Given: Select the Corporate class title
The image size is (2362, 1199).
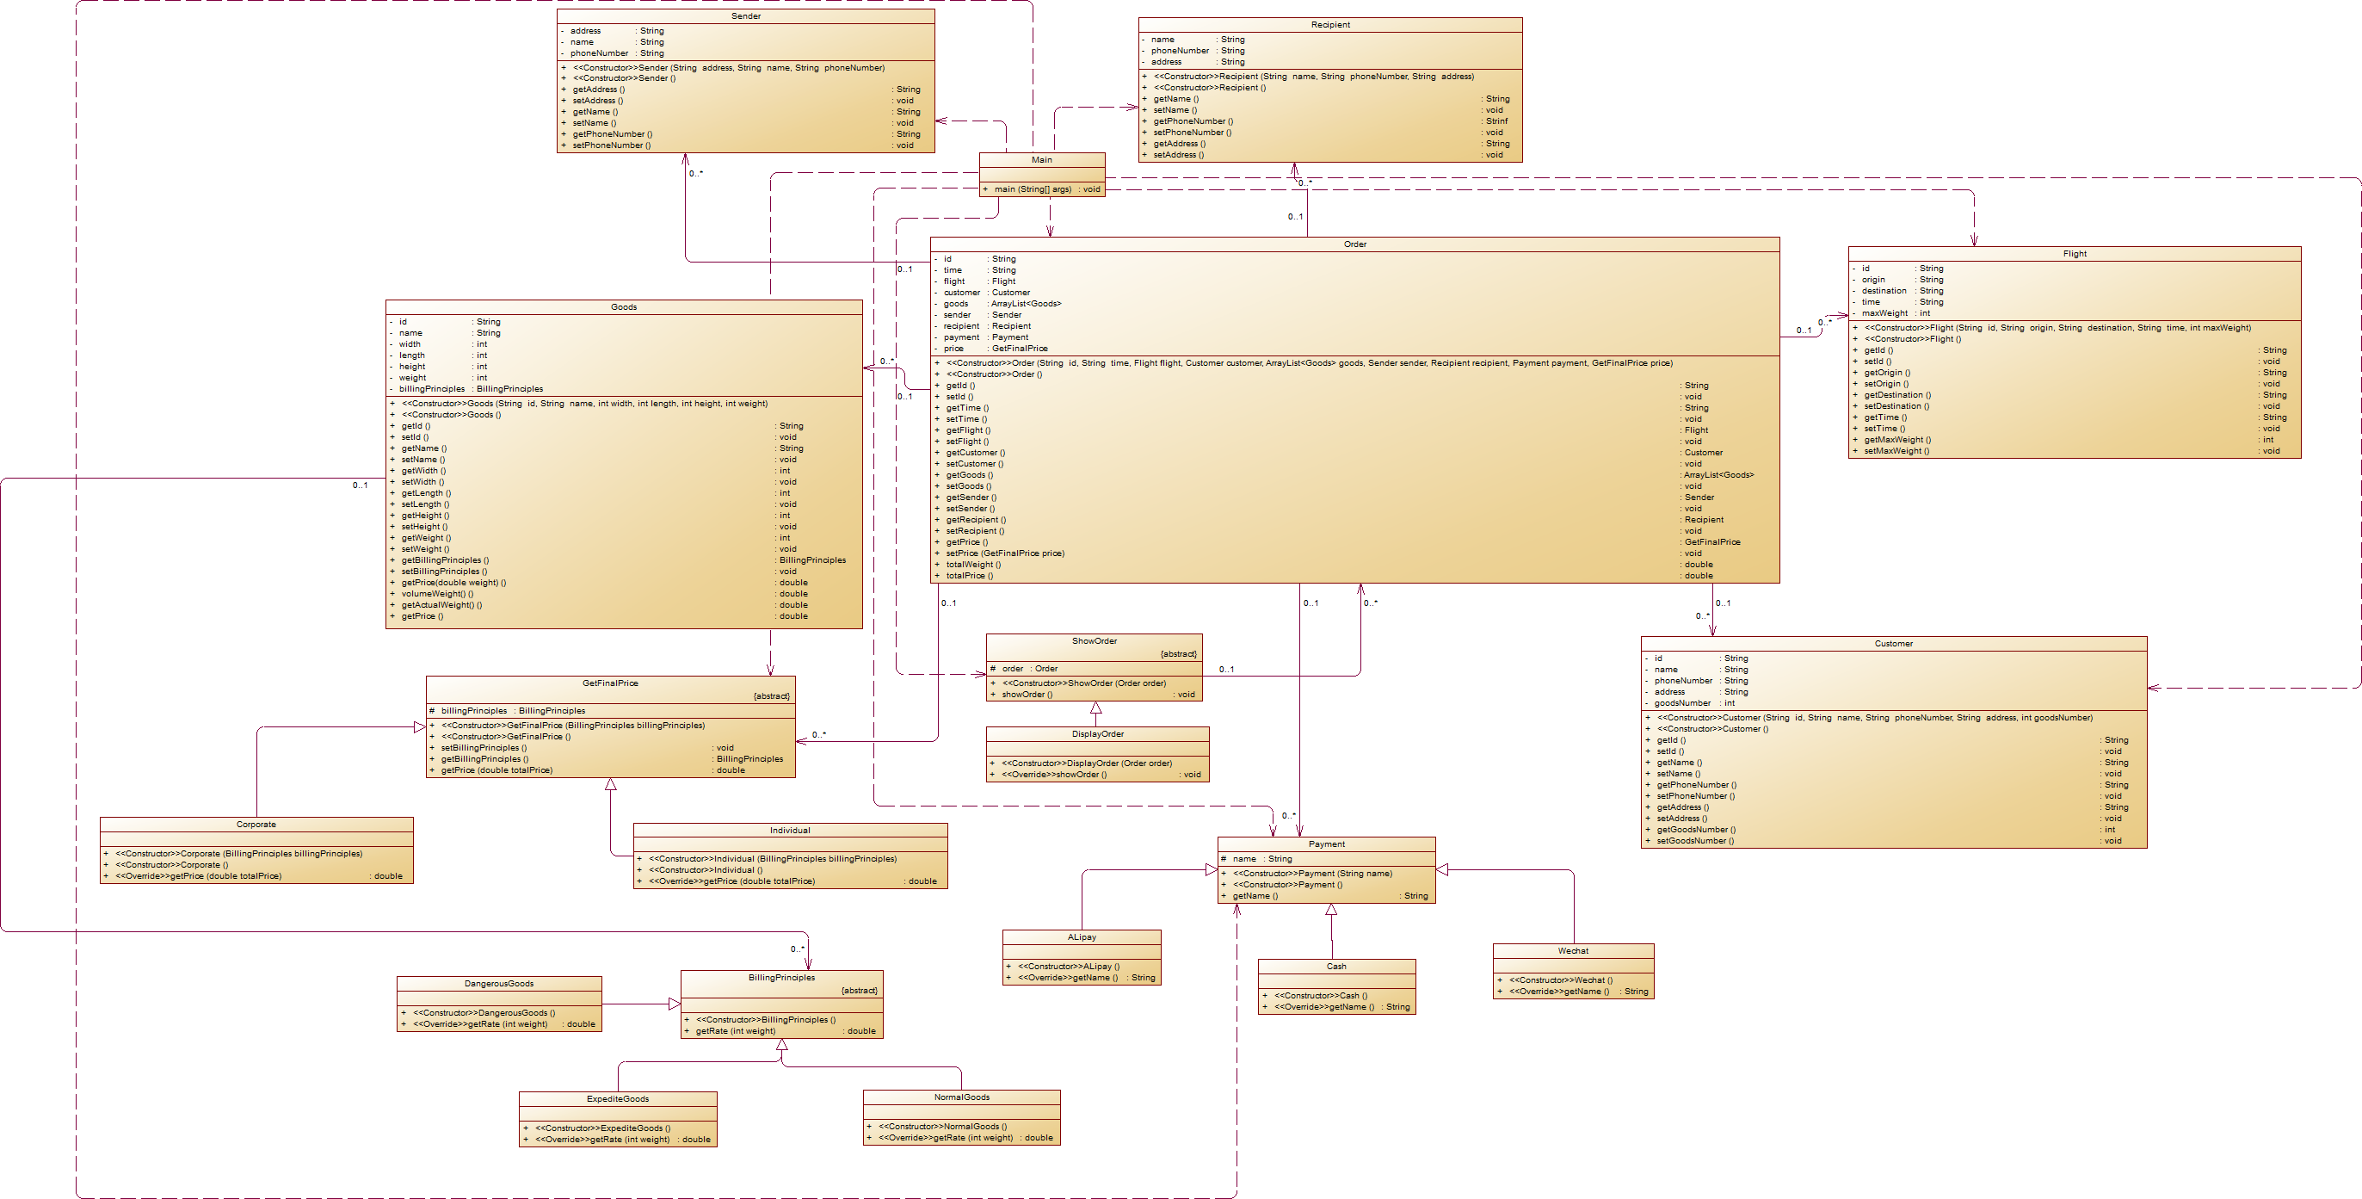Looking at the screenshot, I should 256,825.
